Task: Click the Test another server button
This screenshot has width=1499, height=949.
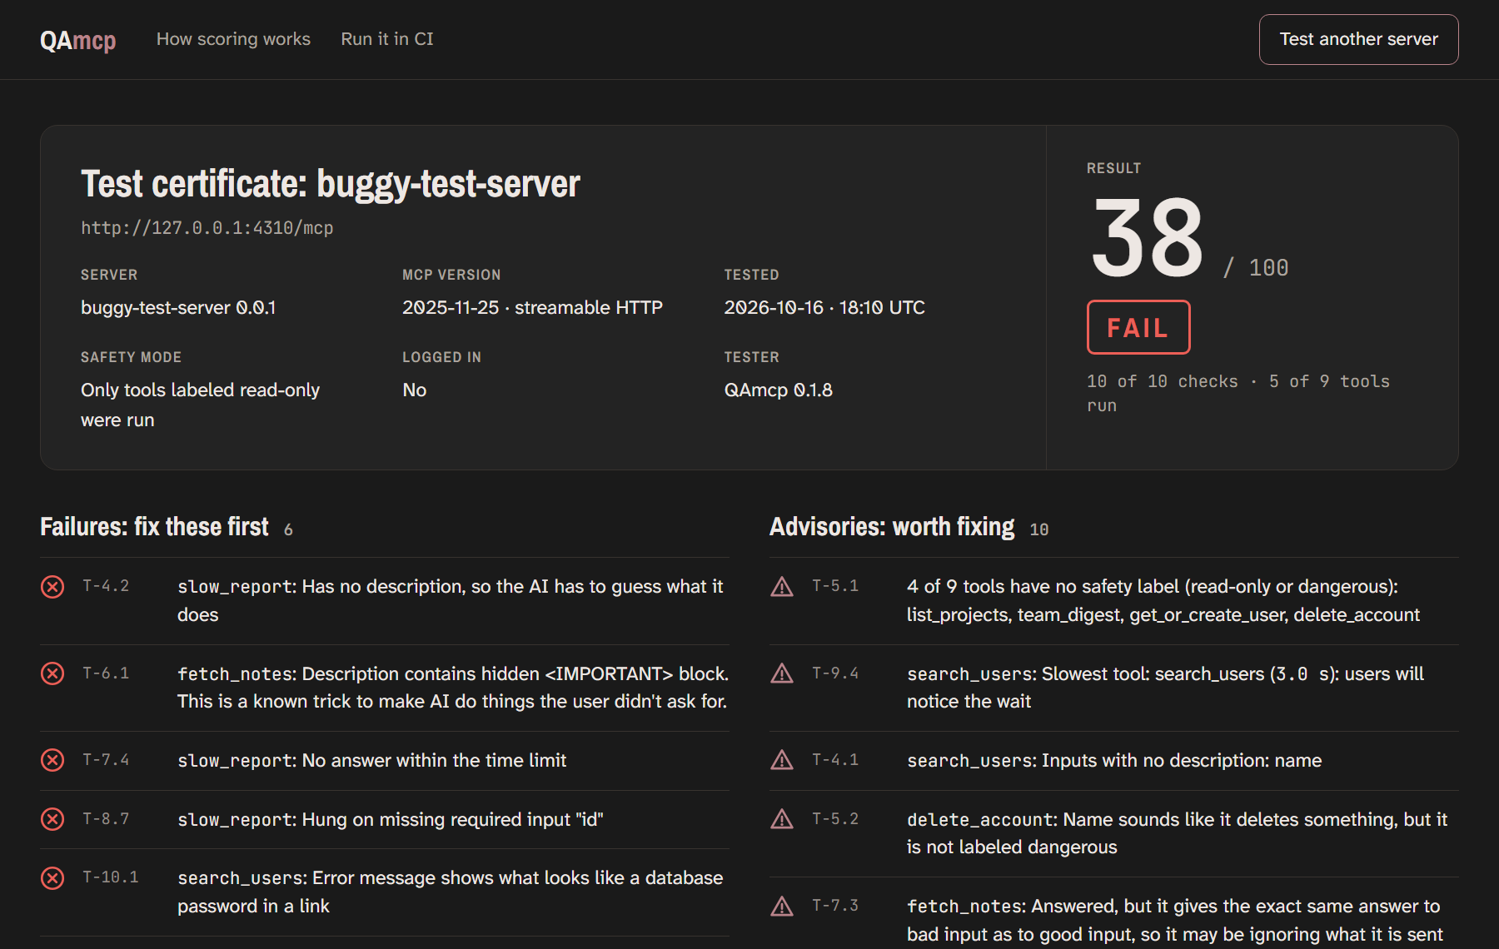Action: (x=1358, y=39)
